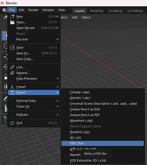Image resolution: width=147 pixels, height=165 pixels.
Task: Select the Scale tool icon
Action: (x=5, y=77)
